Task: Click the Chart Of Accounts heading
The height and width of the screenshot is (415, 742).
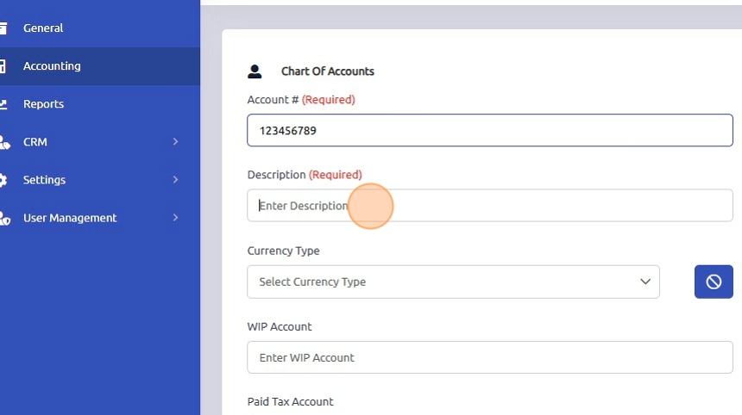Action: (328, 71)
